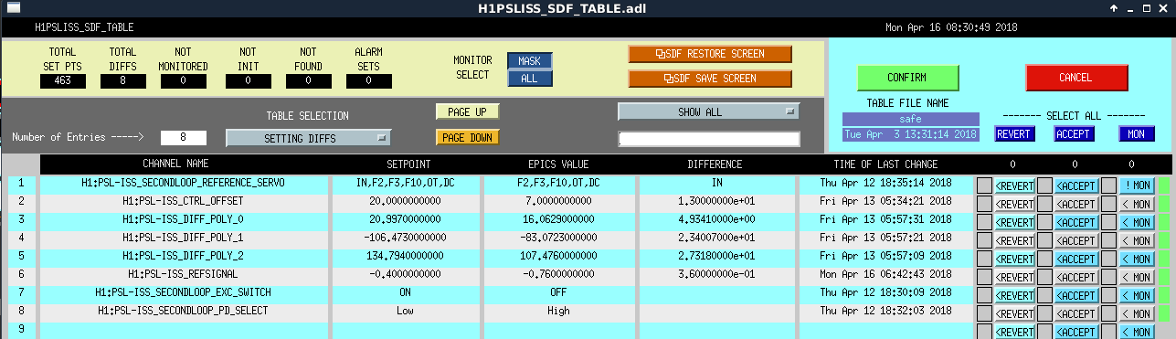Accept H1:PSL-ISS_SECONDLOOP_REFERENCE_SERVO row

[1077, 185]
